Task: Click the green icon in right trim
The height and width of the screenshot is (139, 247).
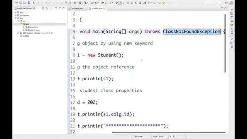Action: pyautogui.click(x=232, y=25)
